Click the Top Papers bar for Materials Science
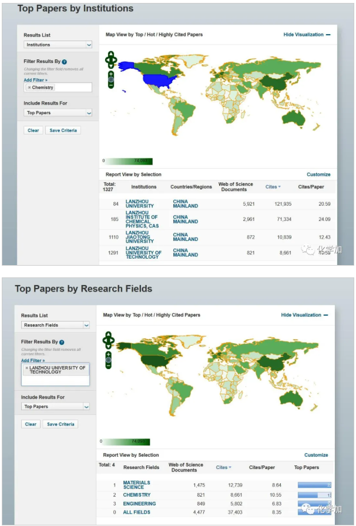This screenshot has height=526, width=356. (x=314, y=485)
